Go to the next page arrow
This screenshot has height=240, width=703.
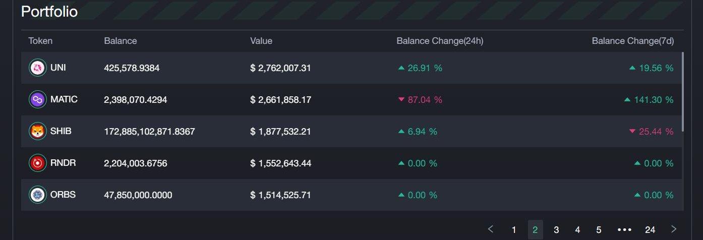click(x=673, y=229)
